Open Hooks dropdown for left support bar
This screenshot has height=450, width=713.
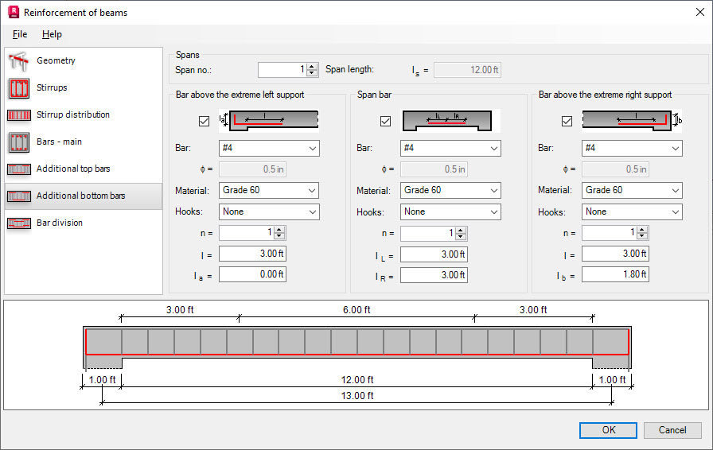pyautogui.click(x=269, y=211)
